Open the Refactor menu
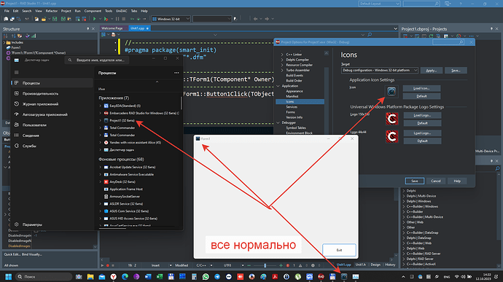This screenshot has height=282, width=503. (51, 11)
